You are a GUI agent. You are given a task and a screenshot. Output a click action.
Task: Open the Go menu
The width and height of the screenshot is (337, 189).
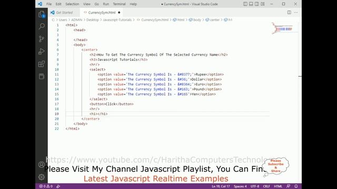pos(97,4)
